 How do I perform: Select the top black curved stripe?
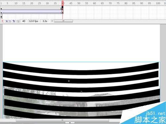(81, 72)
